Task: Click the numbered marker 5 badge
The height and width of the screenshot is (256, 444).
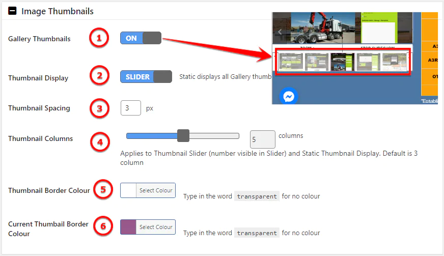Action: coord(103,190)
